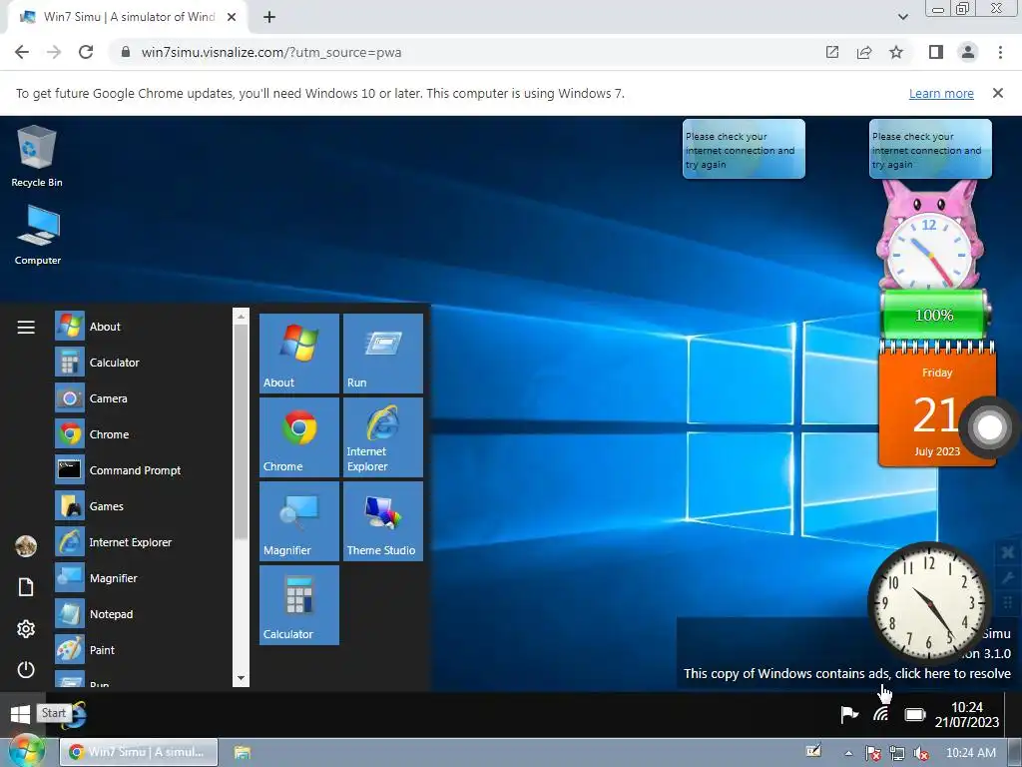Viewport: 1022px width, 767px height.
Task: Open the tab search dropdown chevron
Action: 902,17
